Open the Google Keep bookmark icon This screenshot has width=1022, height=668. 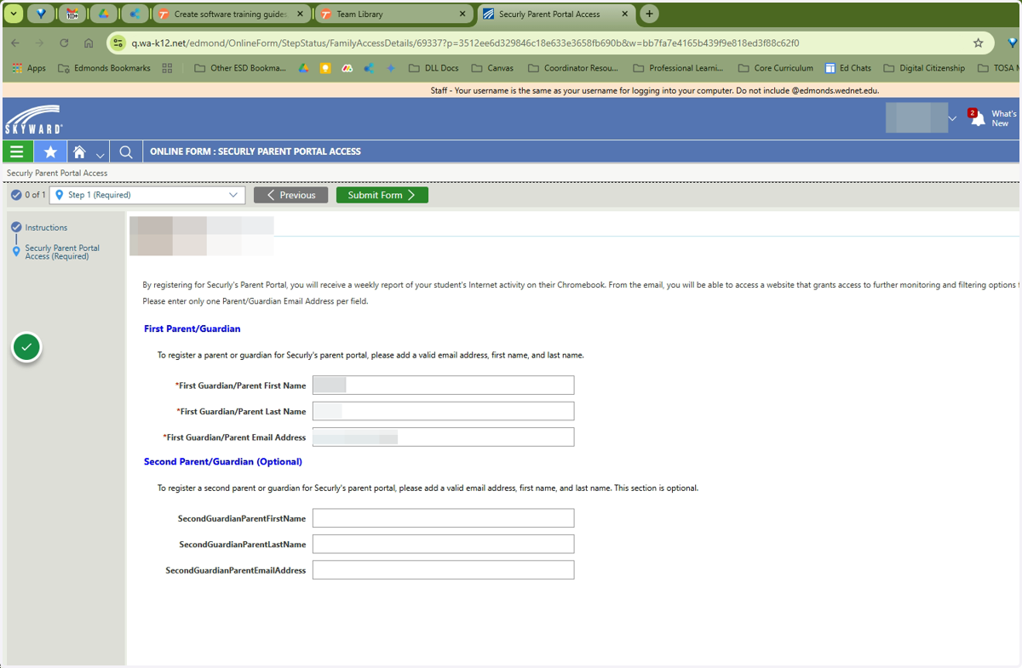(325, 68)
